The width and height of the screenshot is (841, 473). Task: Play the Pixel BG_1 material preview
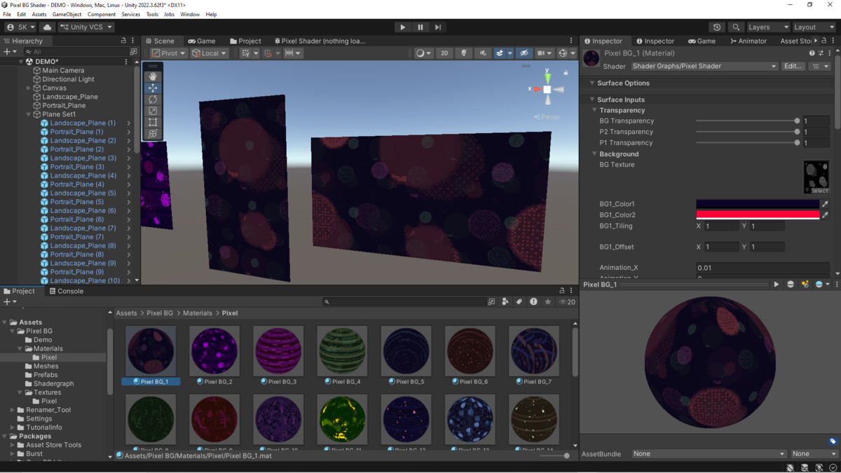point(776,285)
